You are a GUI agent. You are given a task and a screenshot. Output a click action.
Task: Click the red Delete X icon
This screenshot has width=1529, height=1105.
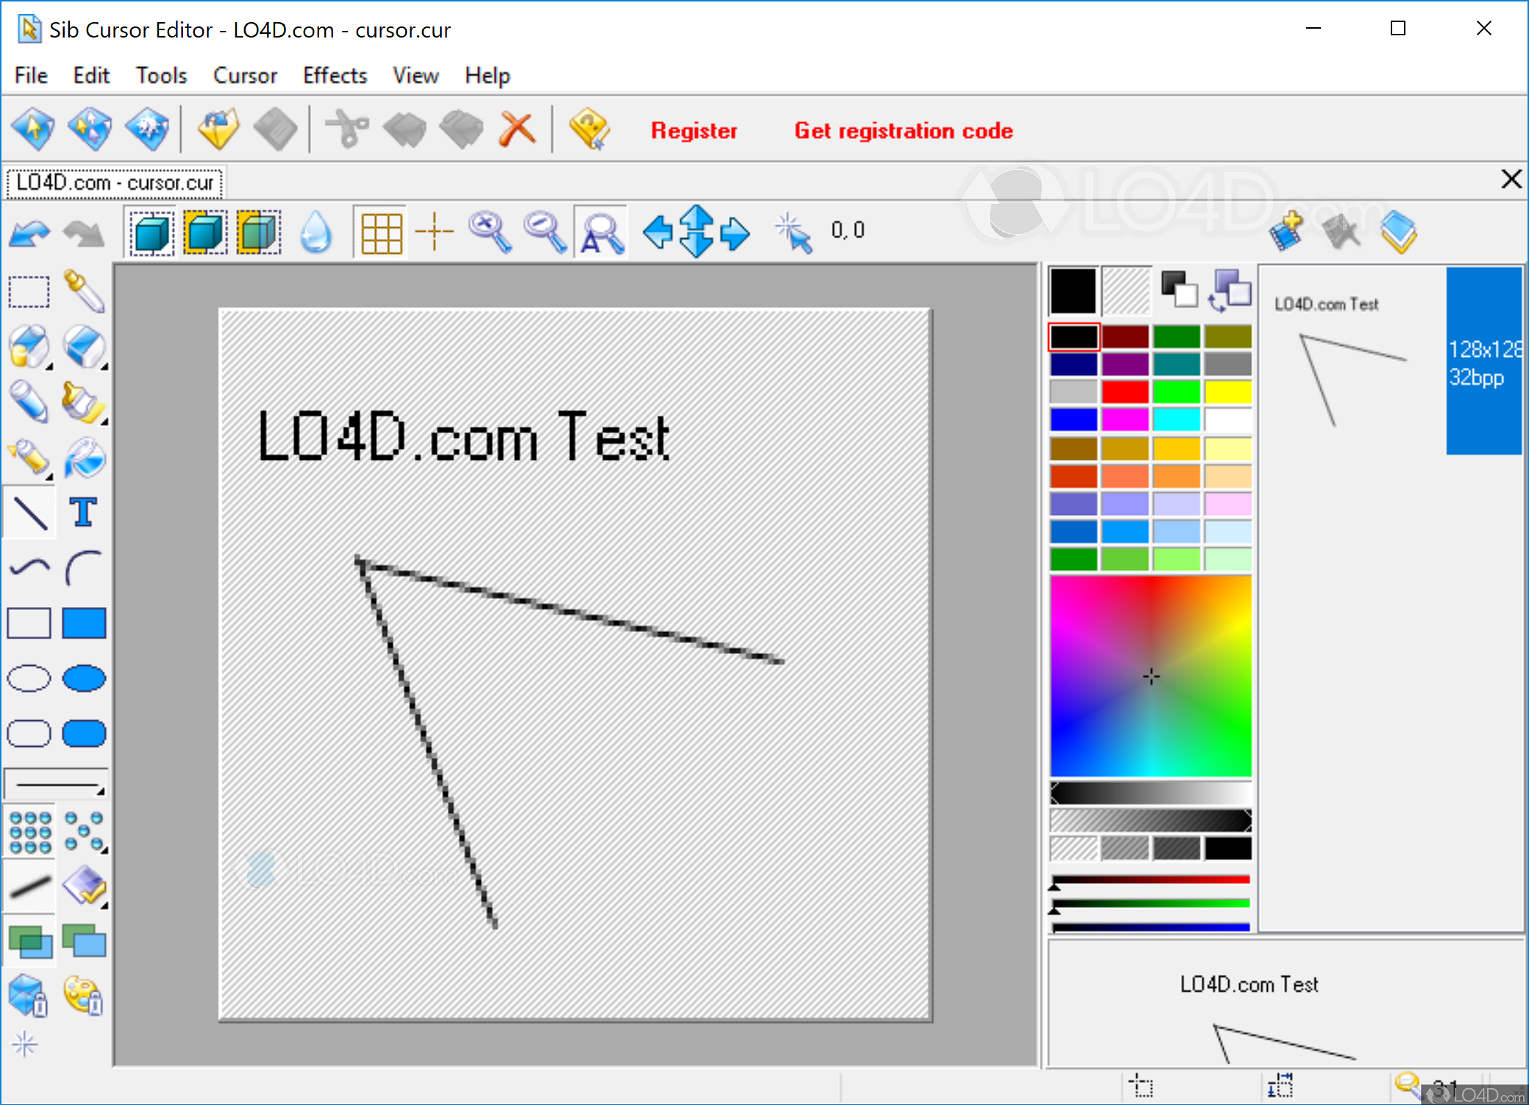tap(518, 129)
